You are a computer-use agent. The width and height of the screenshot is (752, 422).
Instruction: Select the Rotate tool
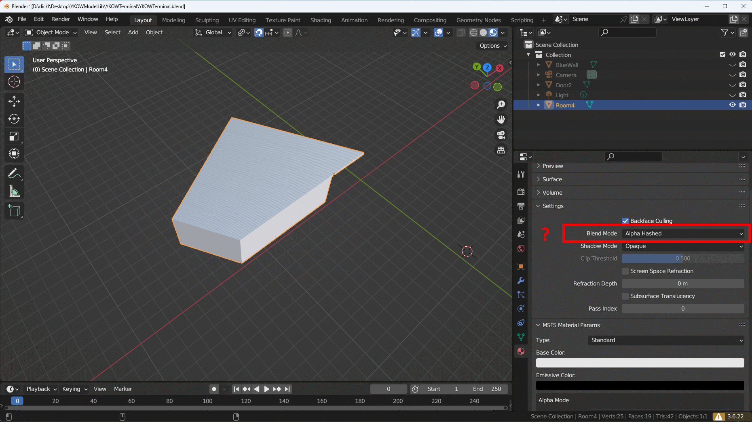coord(14,119)
